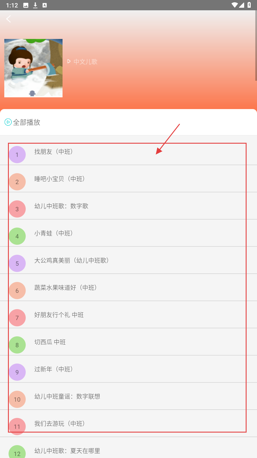Screen dimensions: 257x458
Task: Open 蔬菜水果味道好（中班） song
Action: coord(66,288)
